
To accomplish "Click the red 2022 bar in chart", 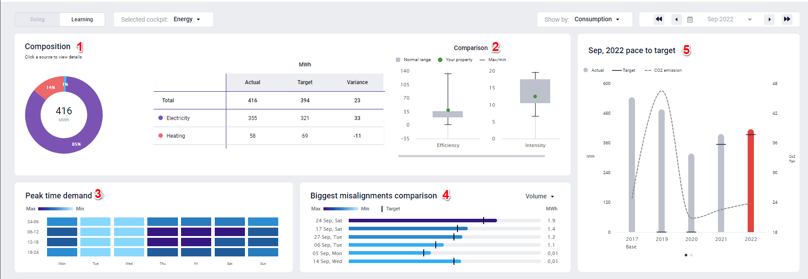I will coord(751,182).
